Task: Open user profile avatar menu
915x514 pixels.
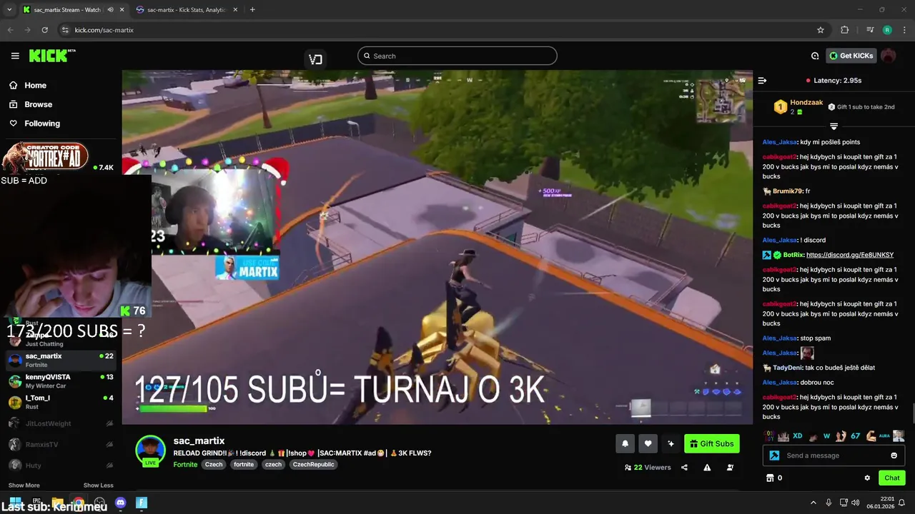Action: coord(888,56)
